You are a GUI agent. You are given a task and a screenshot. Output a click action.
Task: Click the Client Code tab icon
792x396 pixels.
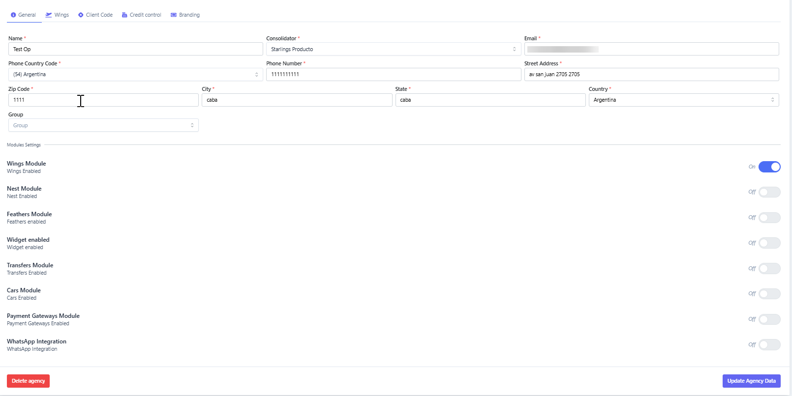pyautogui.click(x=81, y=15)
